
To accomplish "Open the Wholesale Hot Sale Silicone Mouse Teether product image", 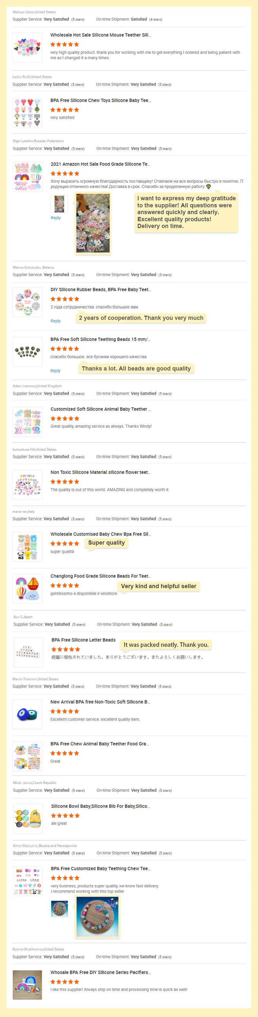I will [27, 48].
